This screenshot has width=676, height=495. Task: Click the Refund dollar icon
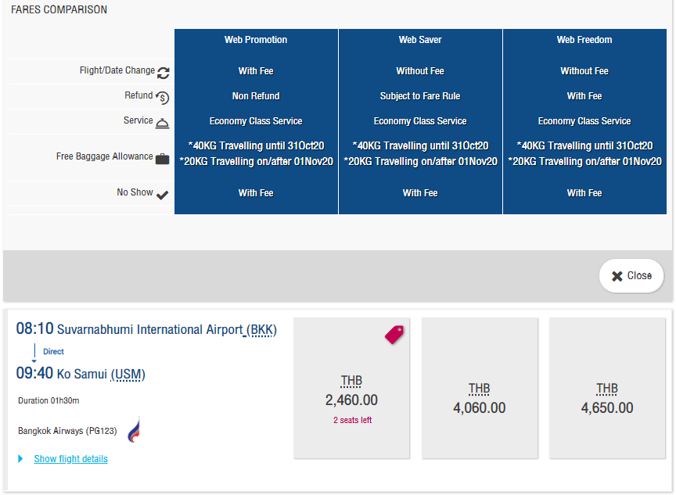pos(162,98)
